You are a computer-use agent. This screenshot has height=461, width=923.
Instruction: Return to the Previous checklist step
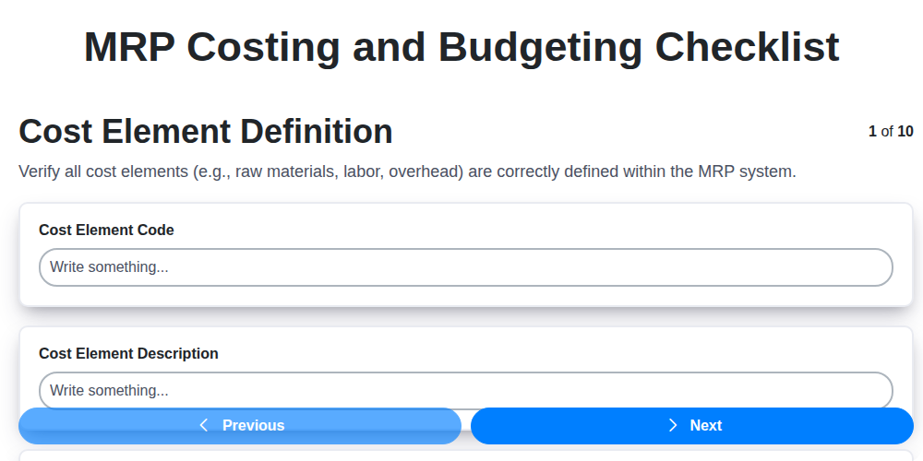pyautogui.click(x=240, y=425)
